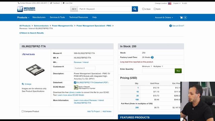Select quantity 10 price break
This screenshot has height=121, width=215.
click(137, 92)
